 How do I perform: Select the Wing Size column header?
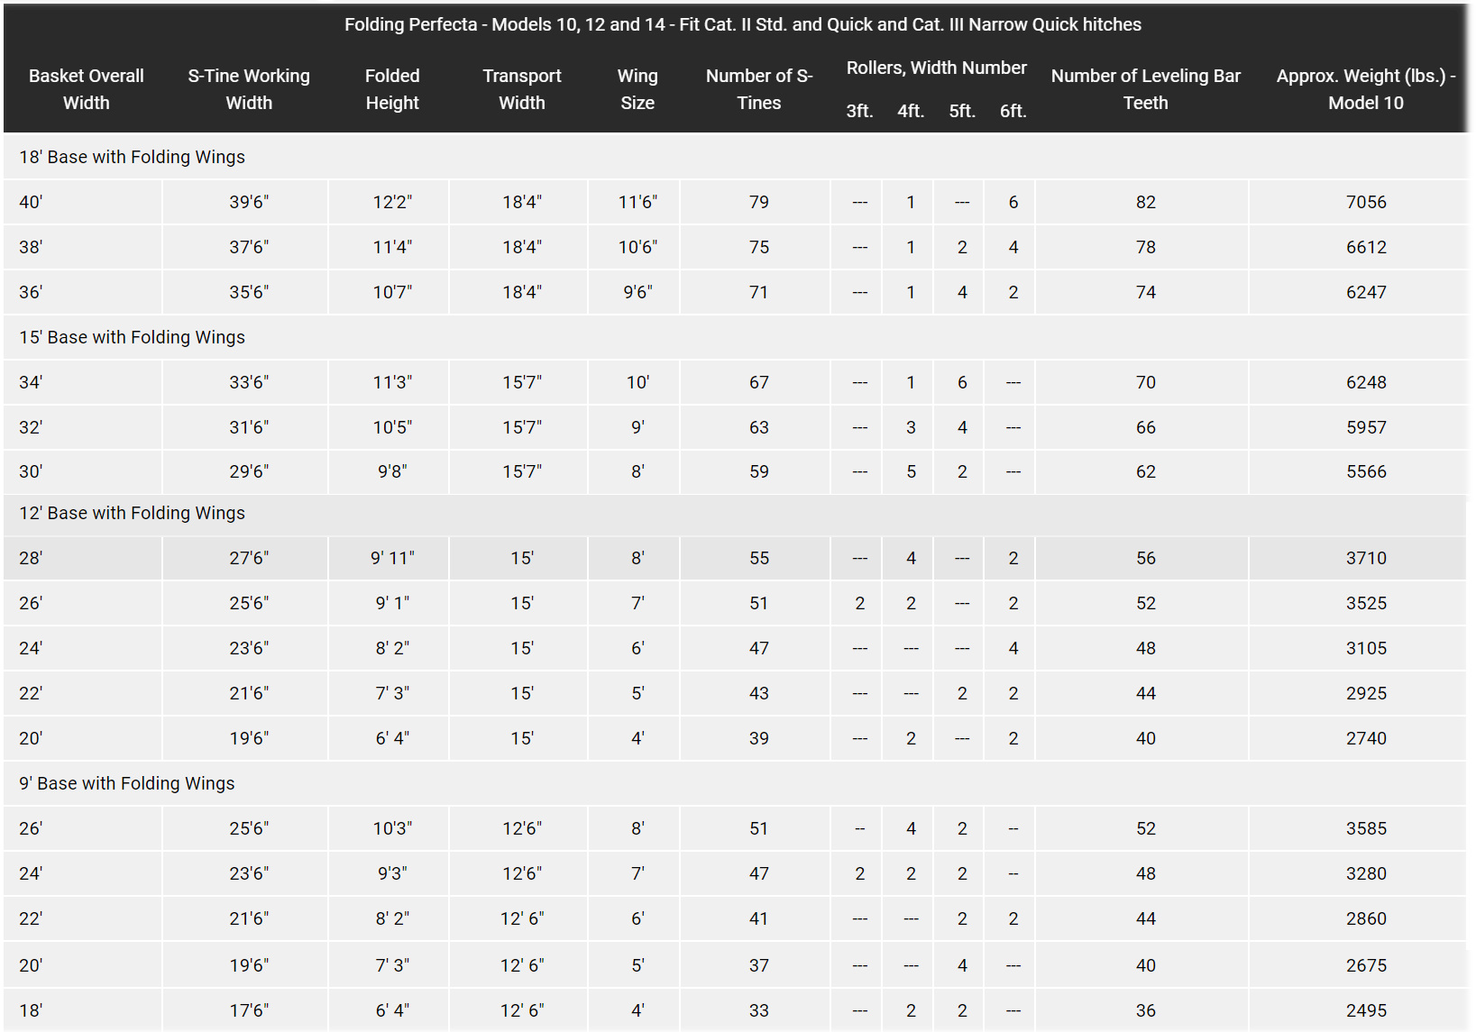click(637, 89)
